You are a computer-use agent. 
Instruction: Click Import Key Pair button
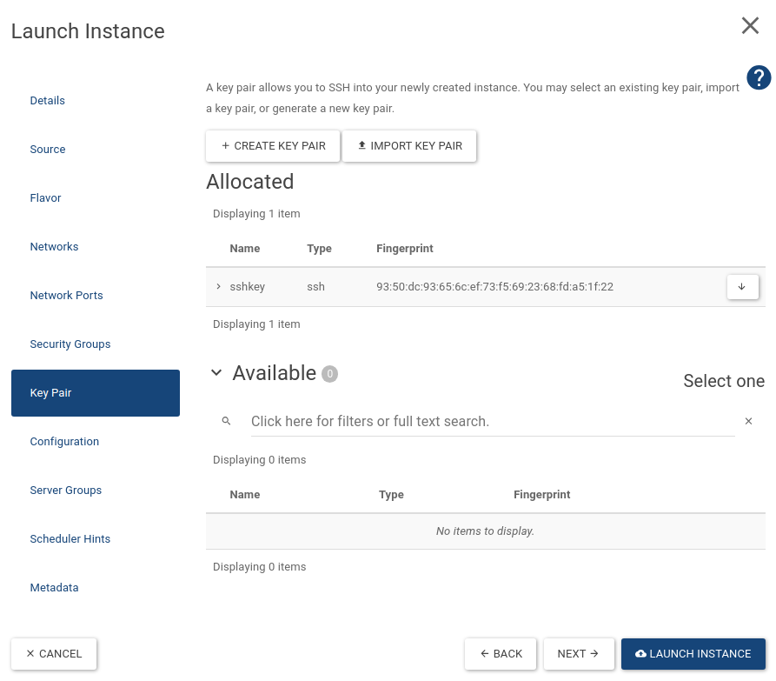(x=409, y=146)
